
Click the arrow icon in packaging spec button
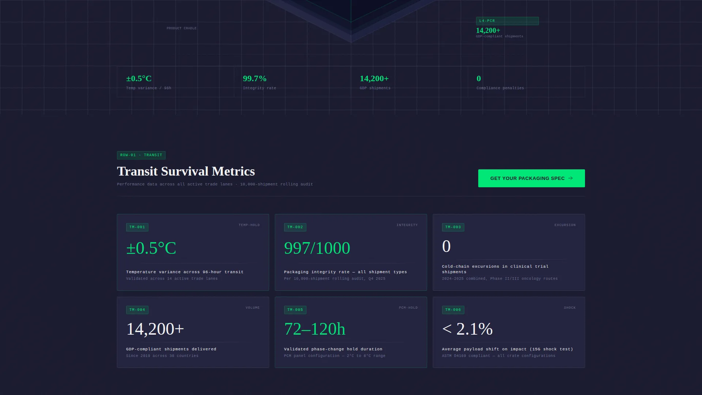tap(570, 178)
